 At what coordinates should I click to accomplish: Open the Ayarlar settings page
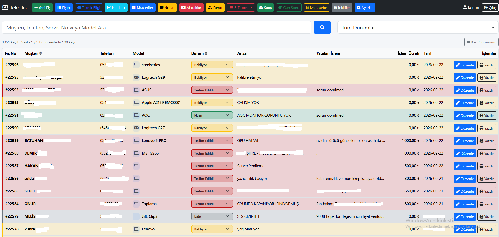pos(365,8)
